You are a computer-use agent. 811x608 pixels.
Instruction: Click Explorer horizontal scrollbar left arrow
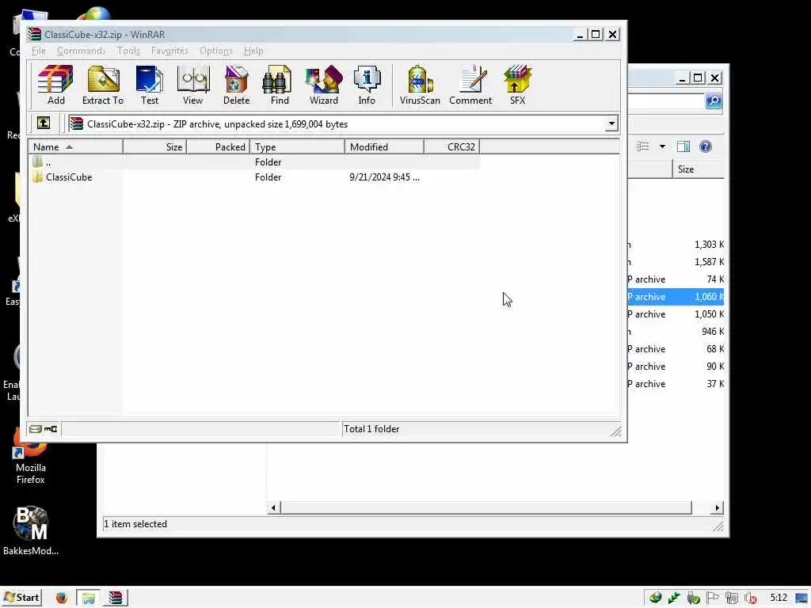click(273, 507)
